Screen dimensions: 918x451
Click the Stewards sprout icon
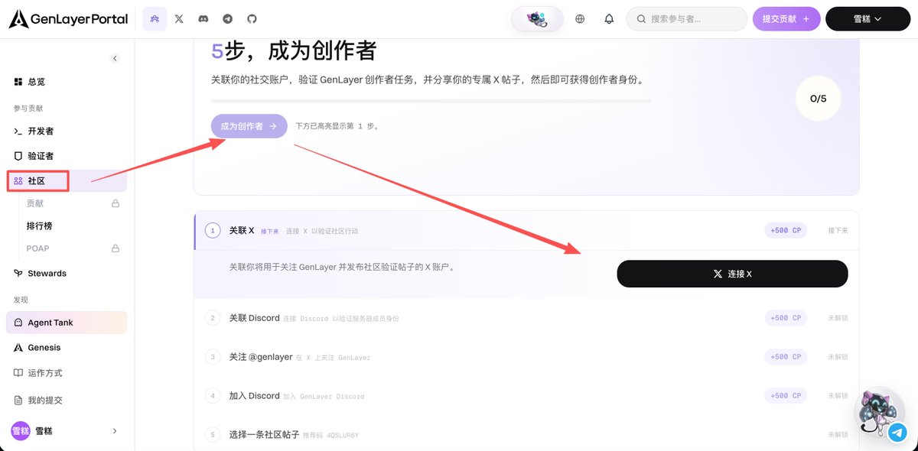(18, 273)
